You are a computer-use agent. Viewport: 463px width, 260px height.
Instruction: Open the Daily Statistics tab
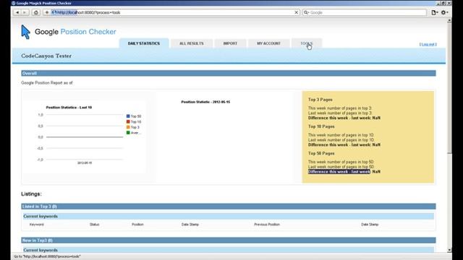pos(144,43)
